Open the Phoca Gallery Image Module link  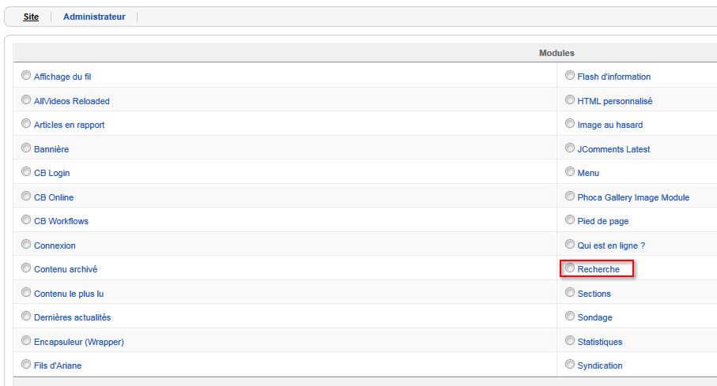coord(633,197)
